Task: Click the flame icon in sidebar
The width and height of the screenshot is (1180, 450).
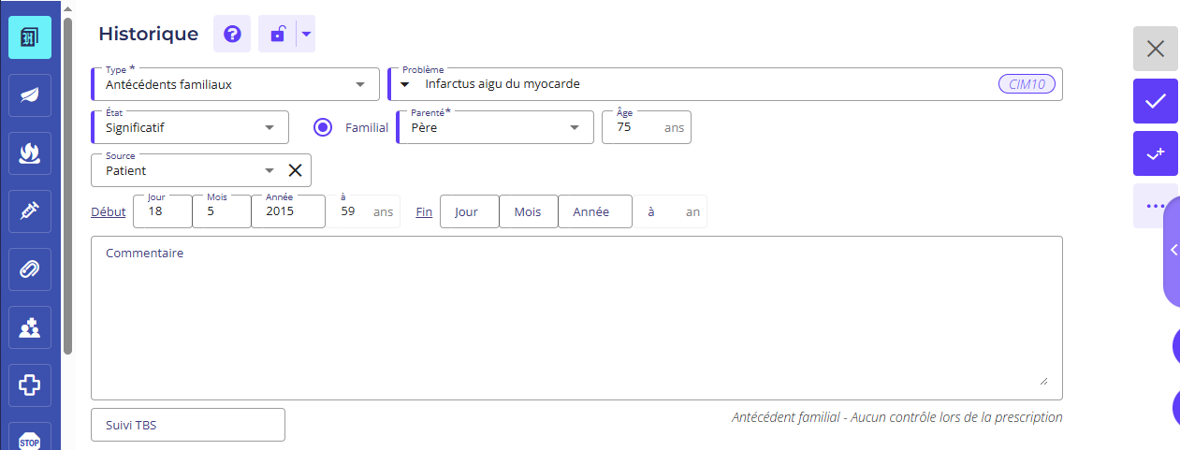Action: pos(30,153)
